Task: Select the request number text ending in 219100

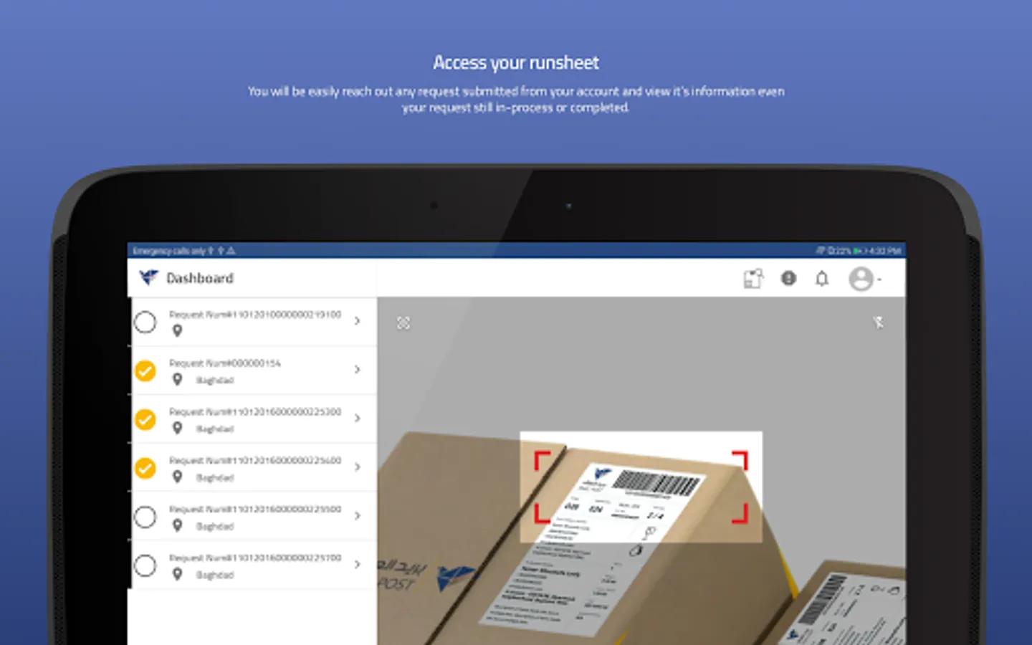Action: click(255, 315)
